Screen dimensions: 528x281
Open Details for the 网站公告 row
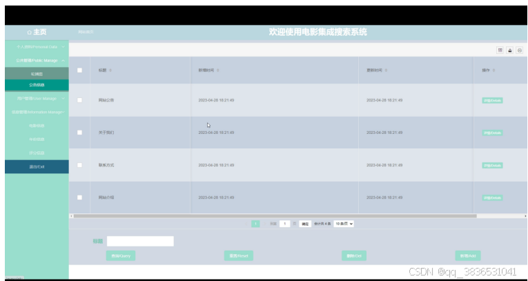click(x=492, y=100)
